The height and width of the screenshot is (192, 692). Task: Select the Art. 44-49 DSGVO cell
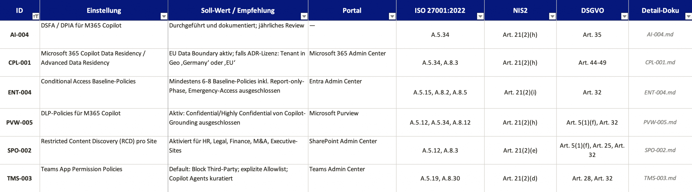(592, 63)
